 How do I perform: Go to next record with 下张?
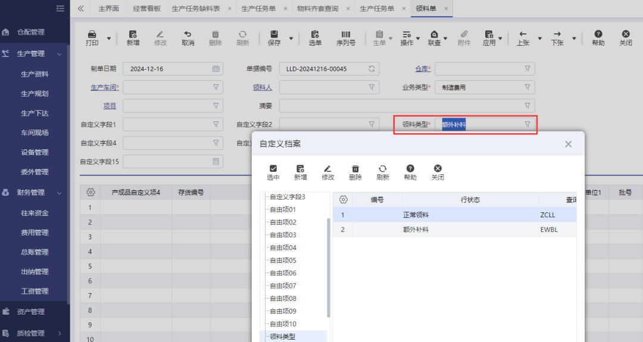pos(557,38)
